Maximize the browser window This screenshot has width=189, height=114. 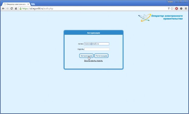pos(180,2)
